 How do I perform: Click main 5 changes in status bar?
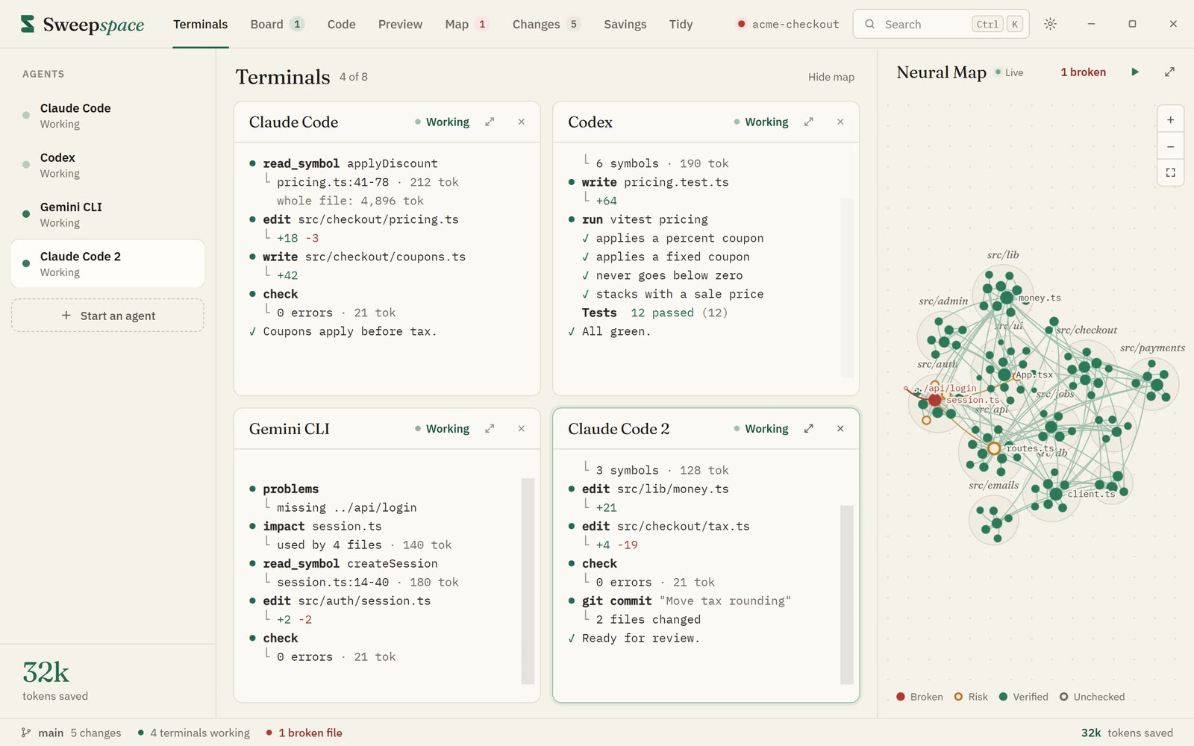point(71,733)
